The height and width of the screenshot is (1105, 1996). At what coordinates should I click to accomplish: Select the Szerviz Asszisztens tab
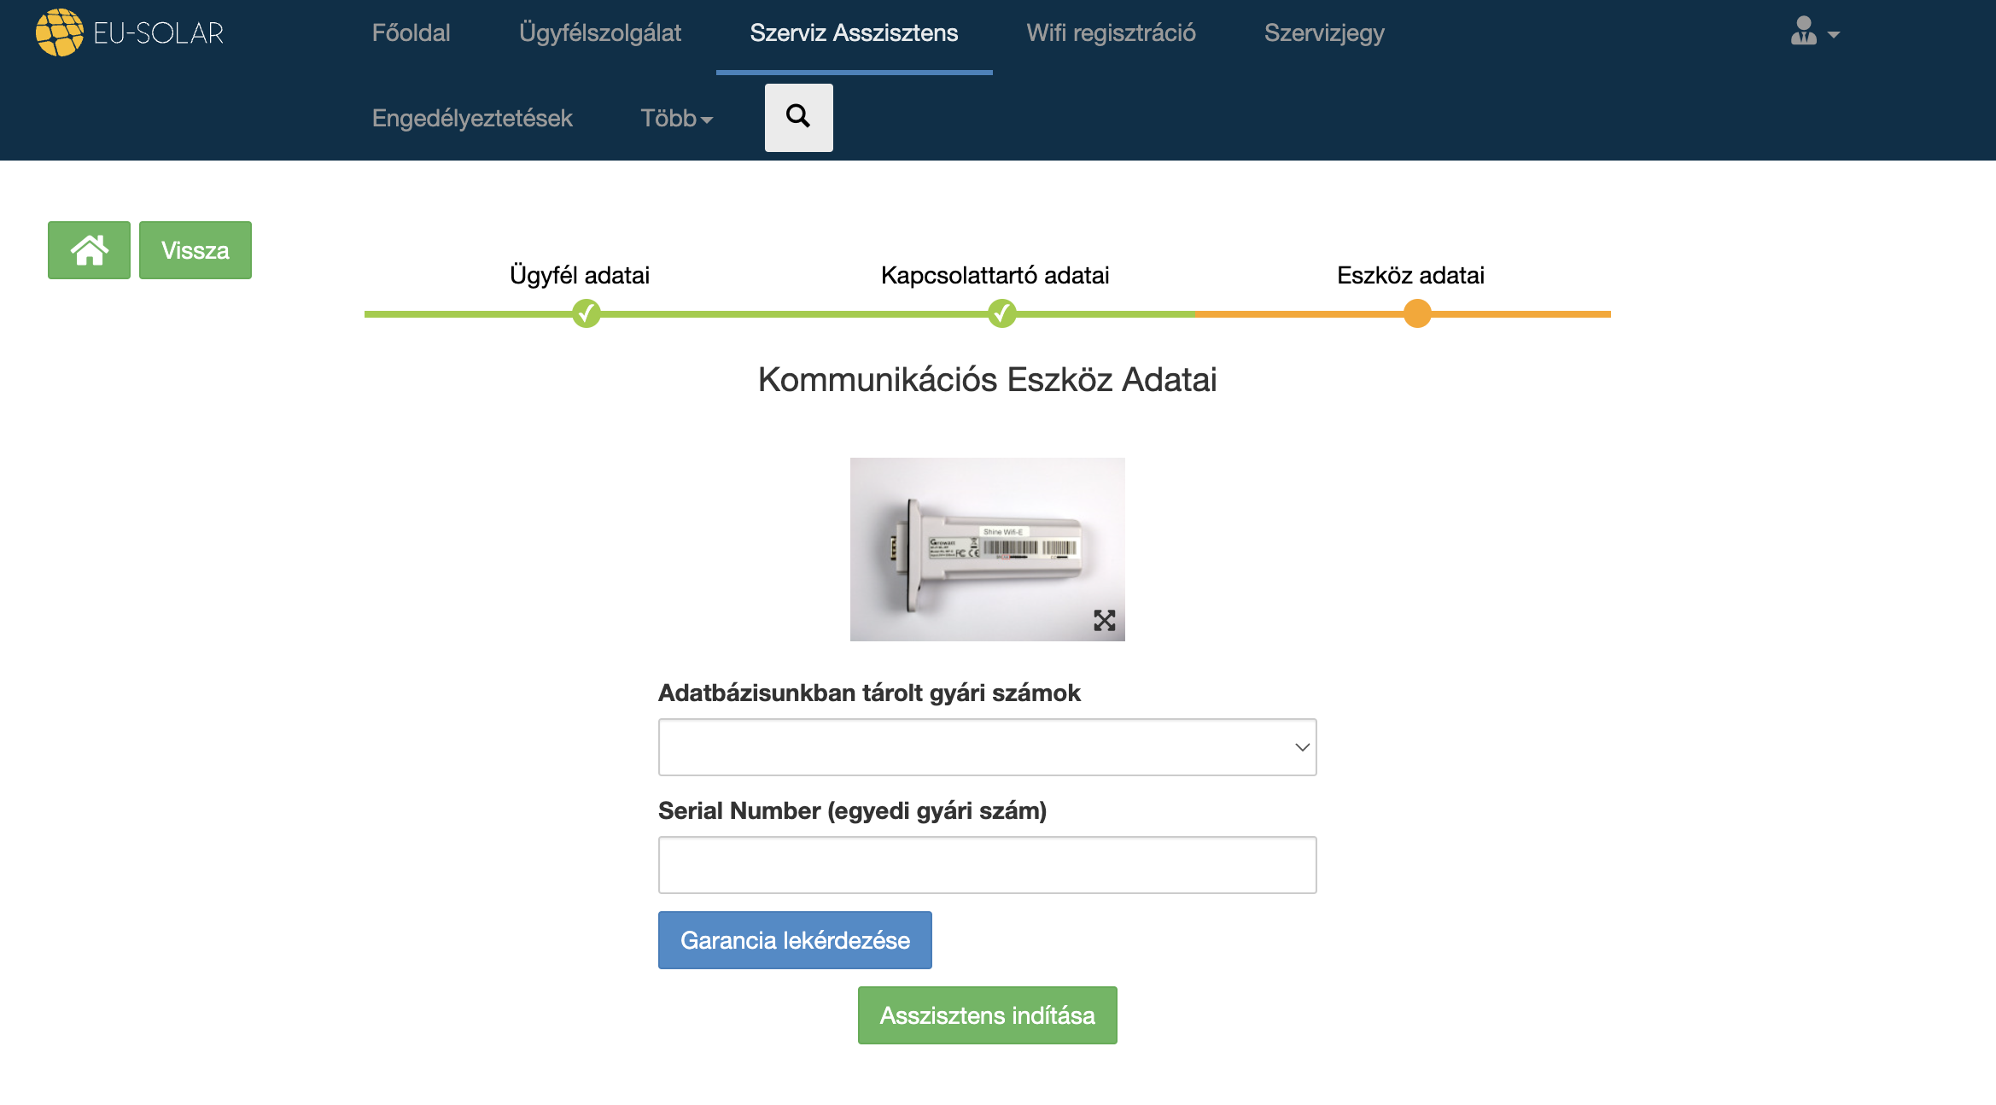(x=854, y=32)
